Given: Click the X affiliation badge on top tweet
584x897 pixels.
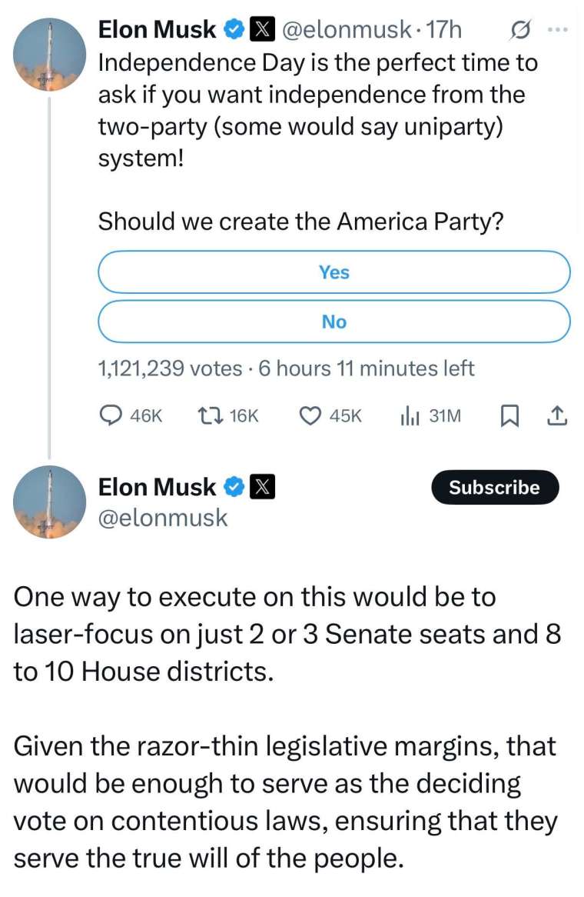Looking at the screenshot, I should pyautogui.click(x=262, y=29).
